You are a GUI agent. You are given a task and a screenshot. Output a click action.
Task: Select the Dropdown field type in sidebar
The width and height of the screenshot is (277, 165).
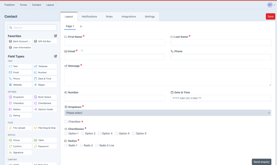point(20,97)
